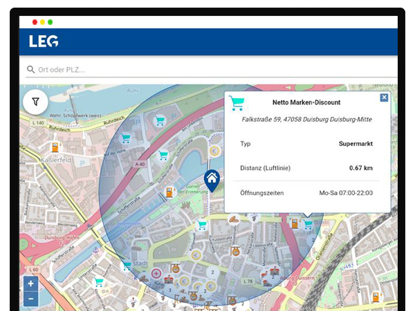This screenshot has height=311, width=415.
Task: Close the Netto Marken-Discount popup
Action: [384, 98]
